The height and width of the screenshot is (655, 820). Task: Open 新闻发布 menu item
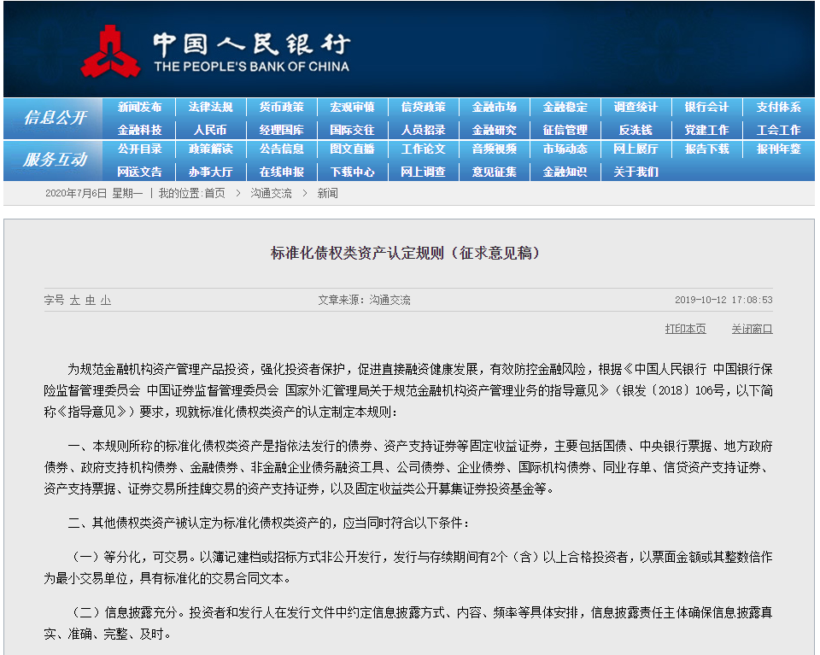(139, 107)
